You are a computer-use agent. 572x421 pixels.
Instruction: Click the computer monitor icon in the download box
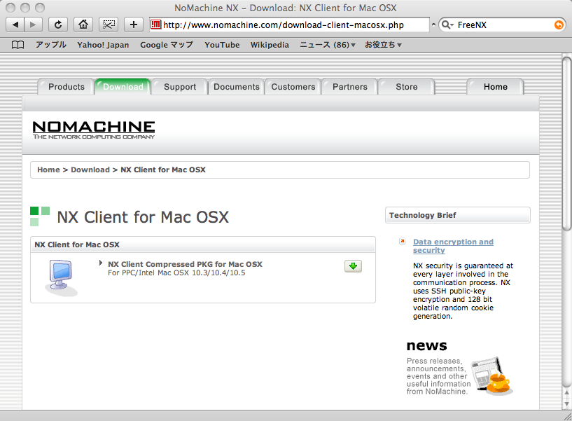click(x=61, y=277)
